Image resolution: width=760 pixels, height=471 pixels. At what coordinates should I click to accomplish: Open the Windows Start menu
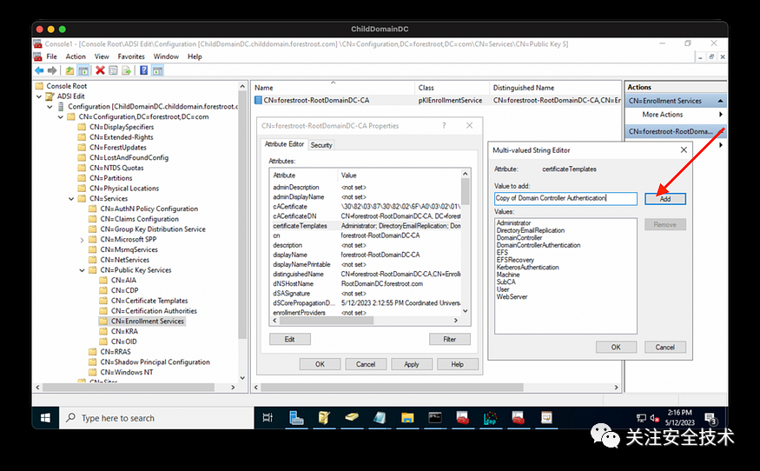click(x=45, y=418)
